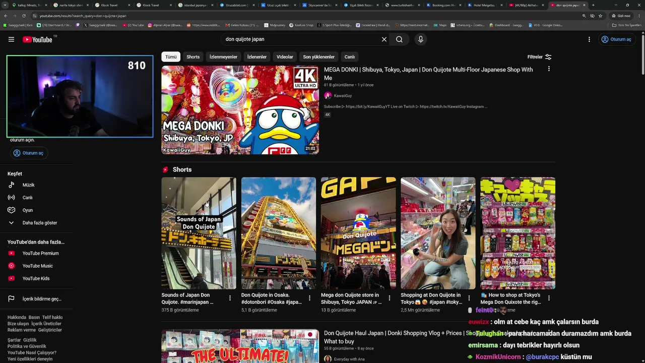Open the Shorts section heading
Image resolution: width=645 pixels, height=363 pixels.
coord(182,169)
